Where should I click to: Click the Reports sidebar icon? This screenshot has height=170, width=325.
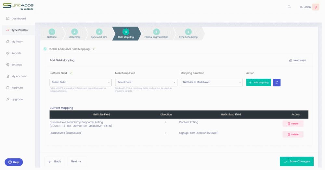8,53
